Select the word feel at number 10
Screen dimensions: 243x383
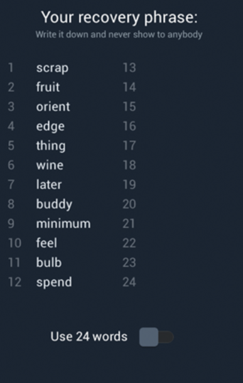[x=46, y=243]
